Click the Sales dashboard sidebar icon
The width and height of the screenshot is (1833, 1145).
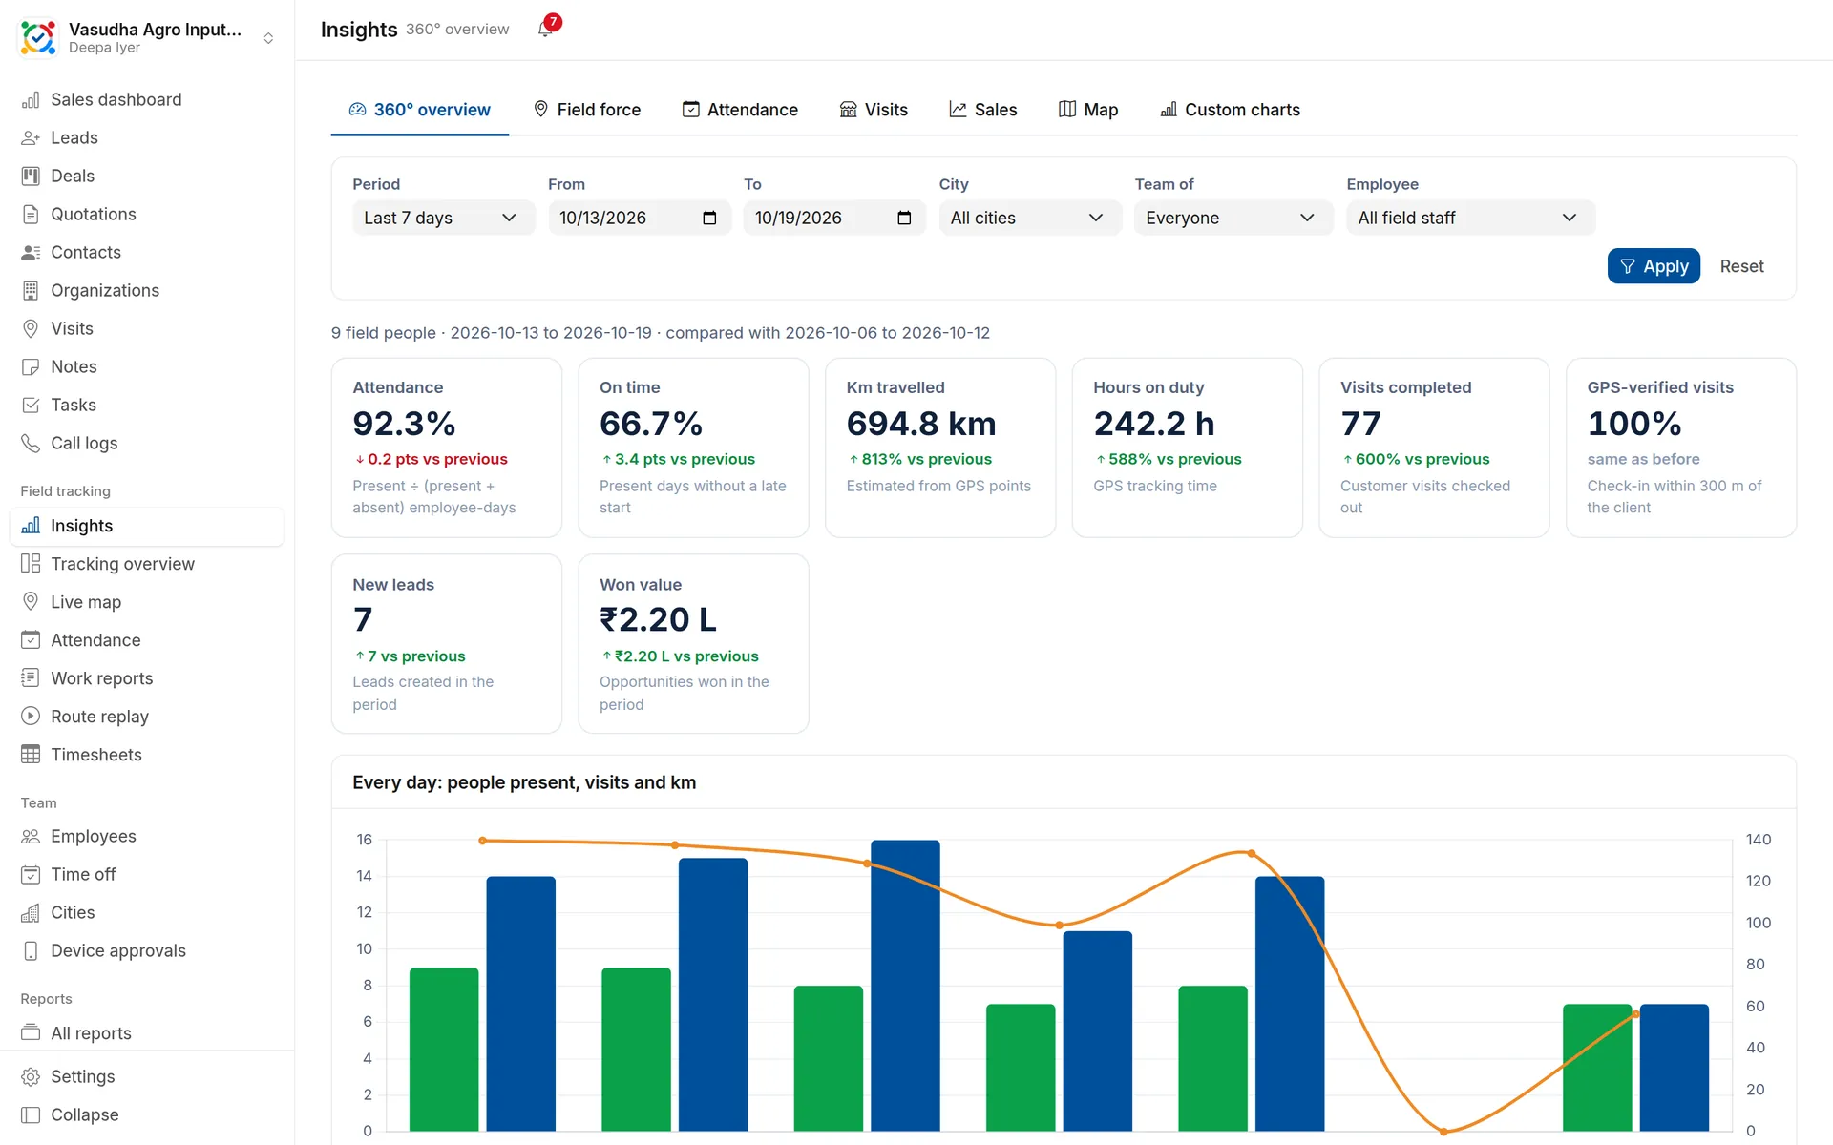pos(31,99)
